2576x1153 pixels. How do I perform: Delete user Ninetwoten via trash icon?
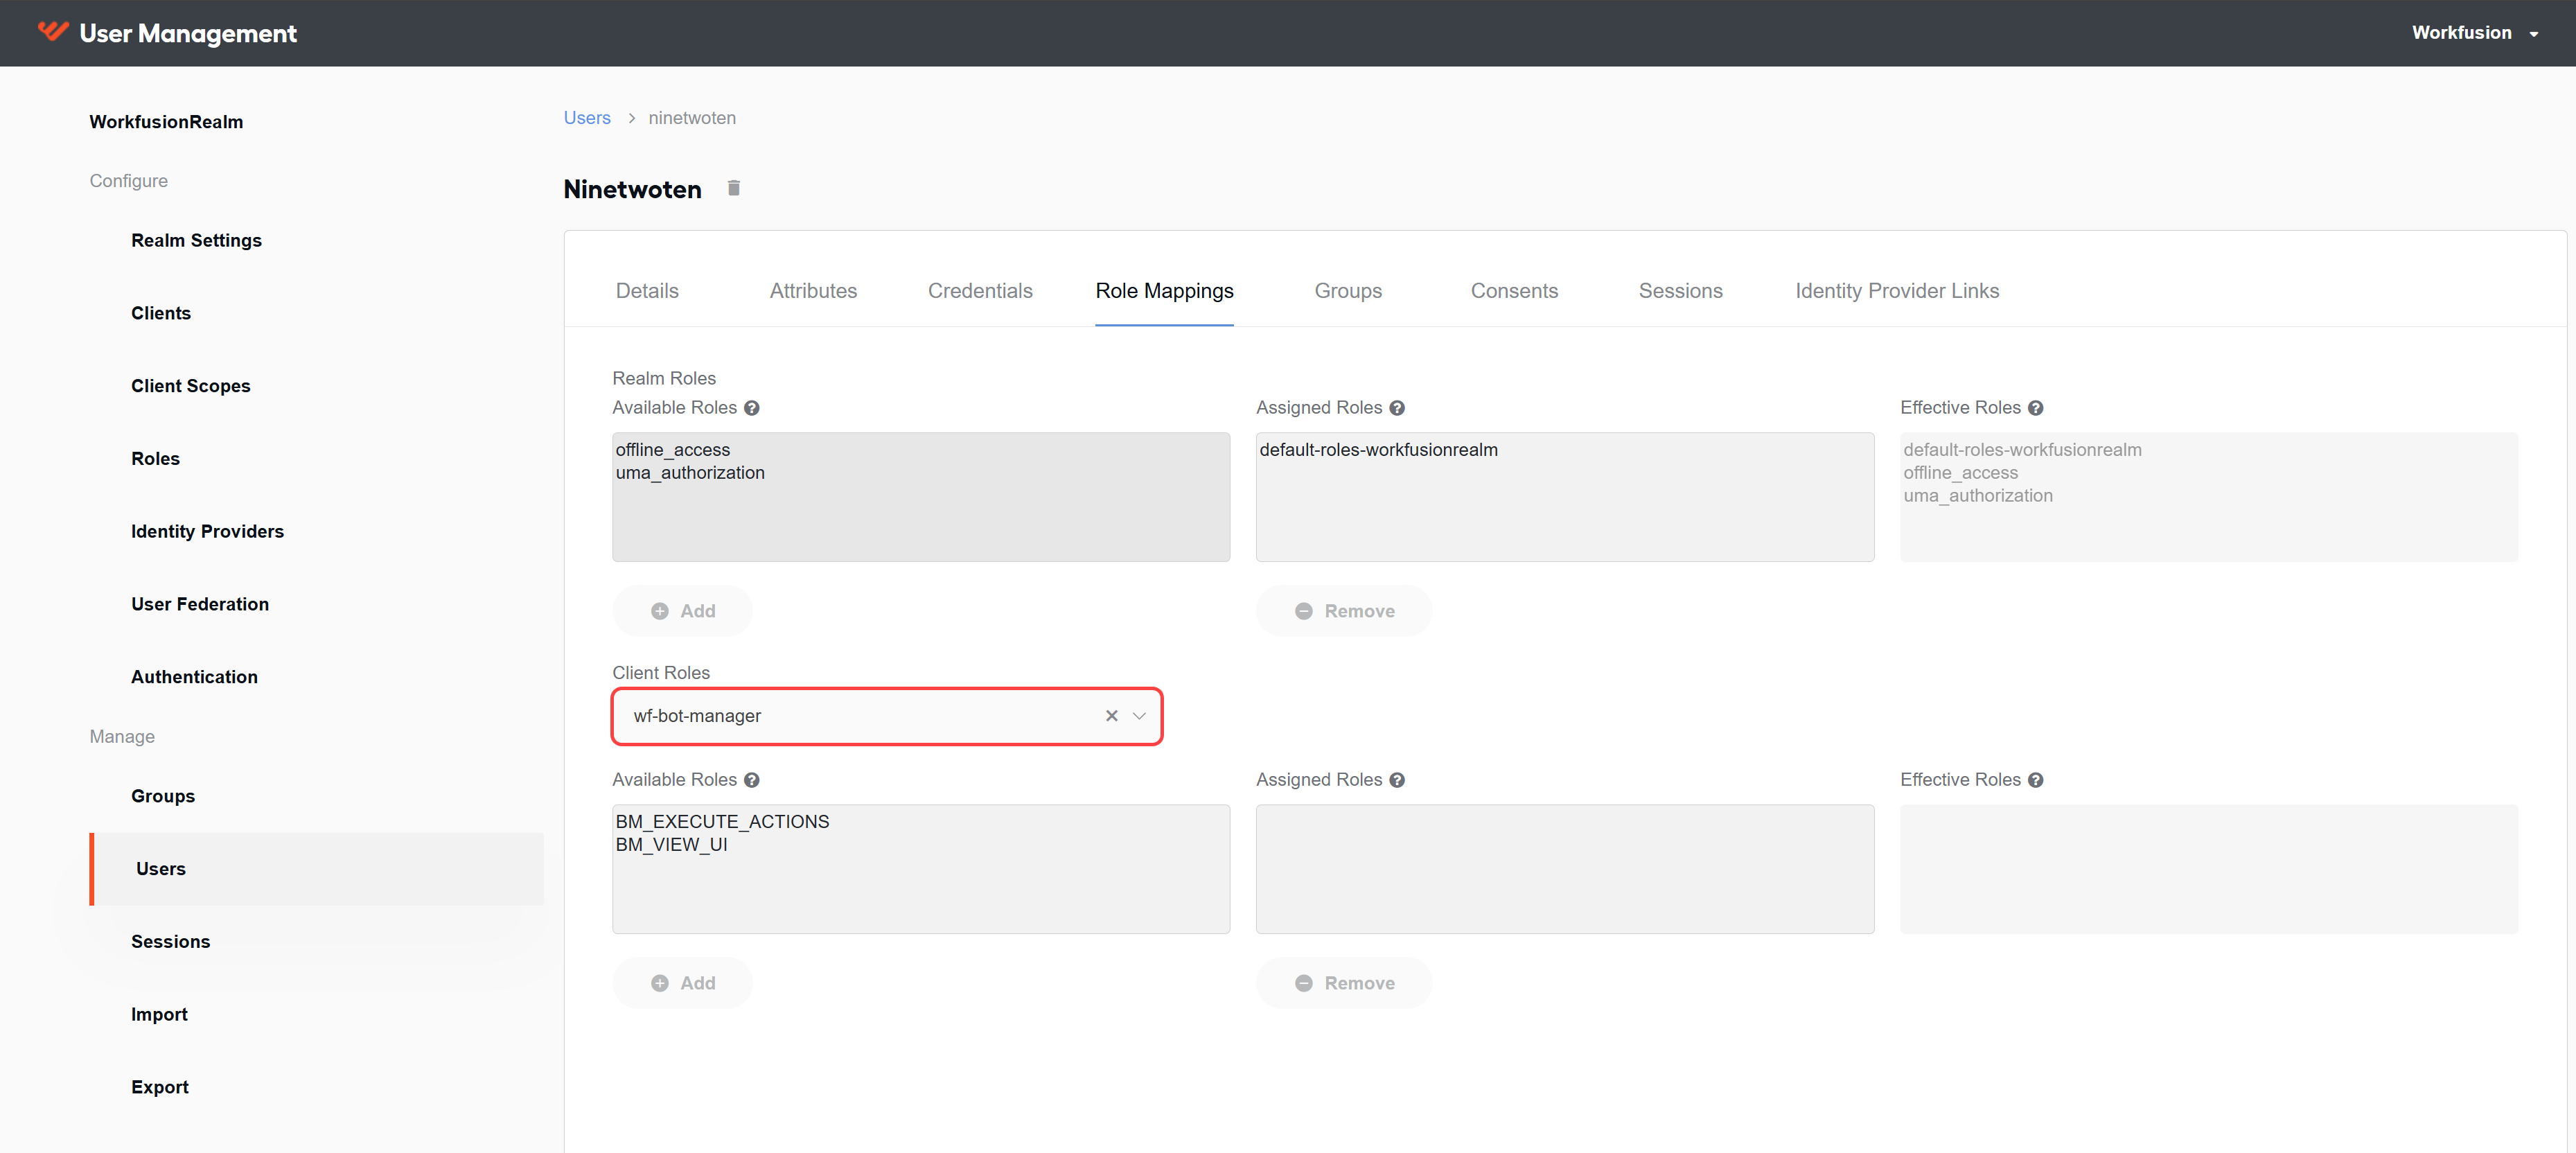pyautogui.click(x=734, y=188)
